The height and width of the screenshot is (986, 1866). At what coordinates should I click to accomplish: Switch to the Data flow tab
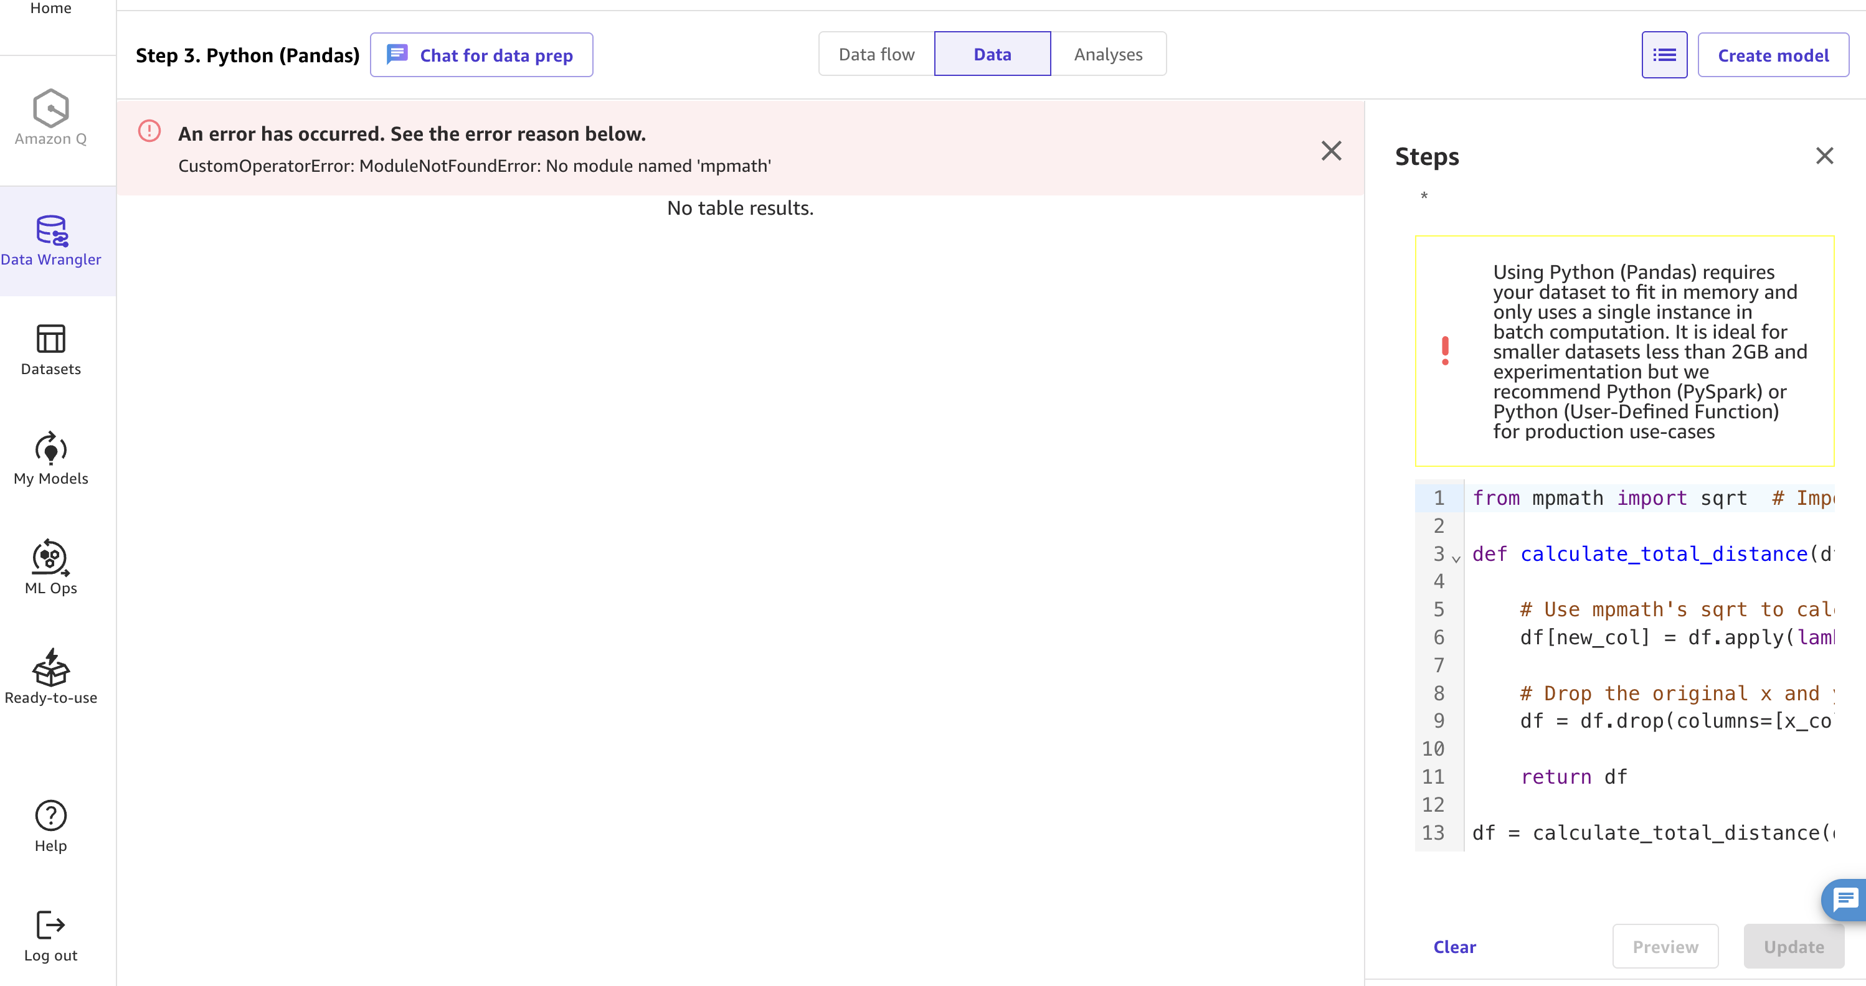[876, 54]
